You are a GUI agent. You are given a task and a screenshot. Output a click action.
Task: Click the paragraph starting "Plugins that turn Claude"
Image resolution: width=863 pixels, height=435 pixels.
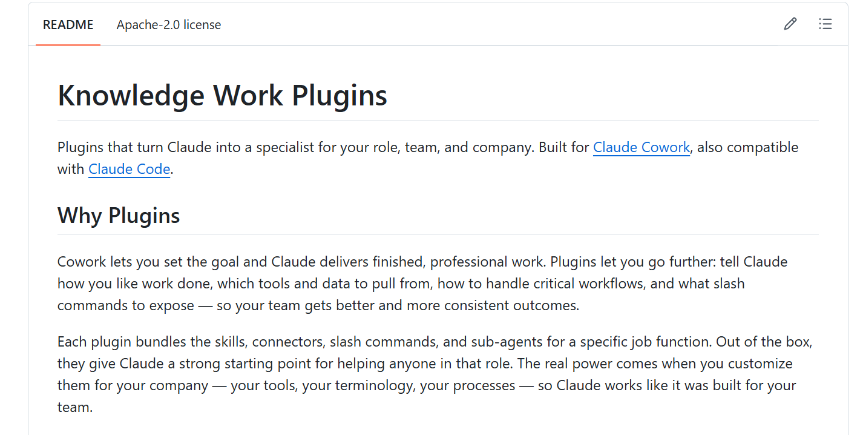(428, 158)
